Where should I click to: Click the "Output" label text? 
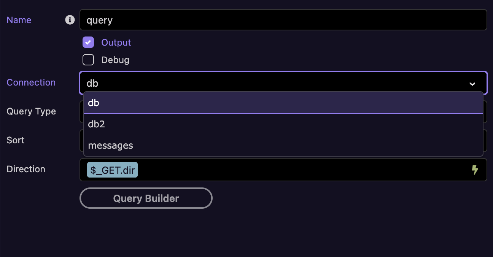tap(116, 42)
